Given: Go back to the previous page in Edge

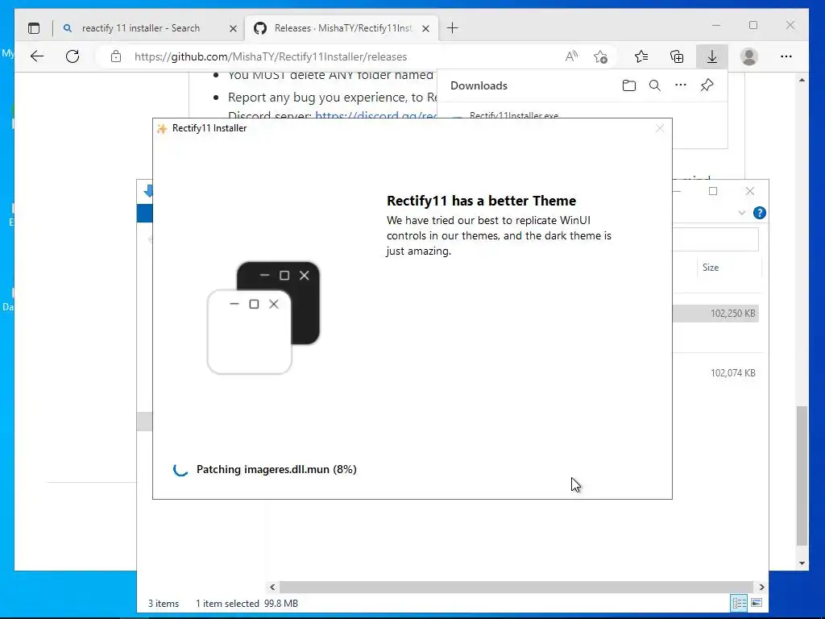Looking at the screenshot, I should tap(37, 56).
